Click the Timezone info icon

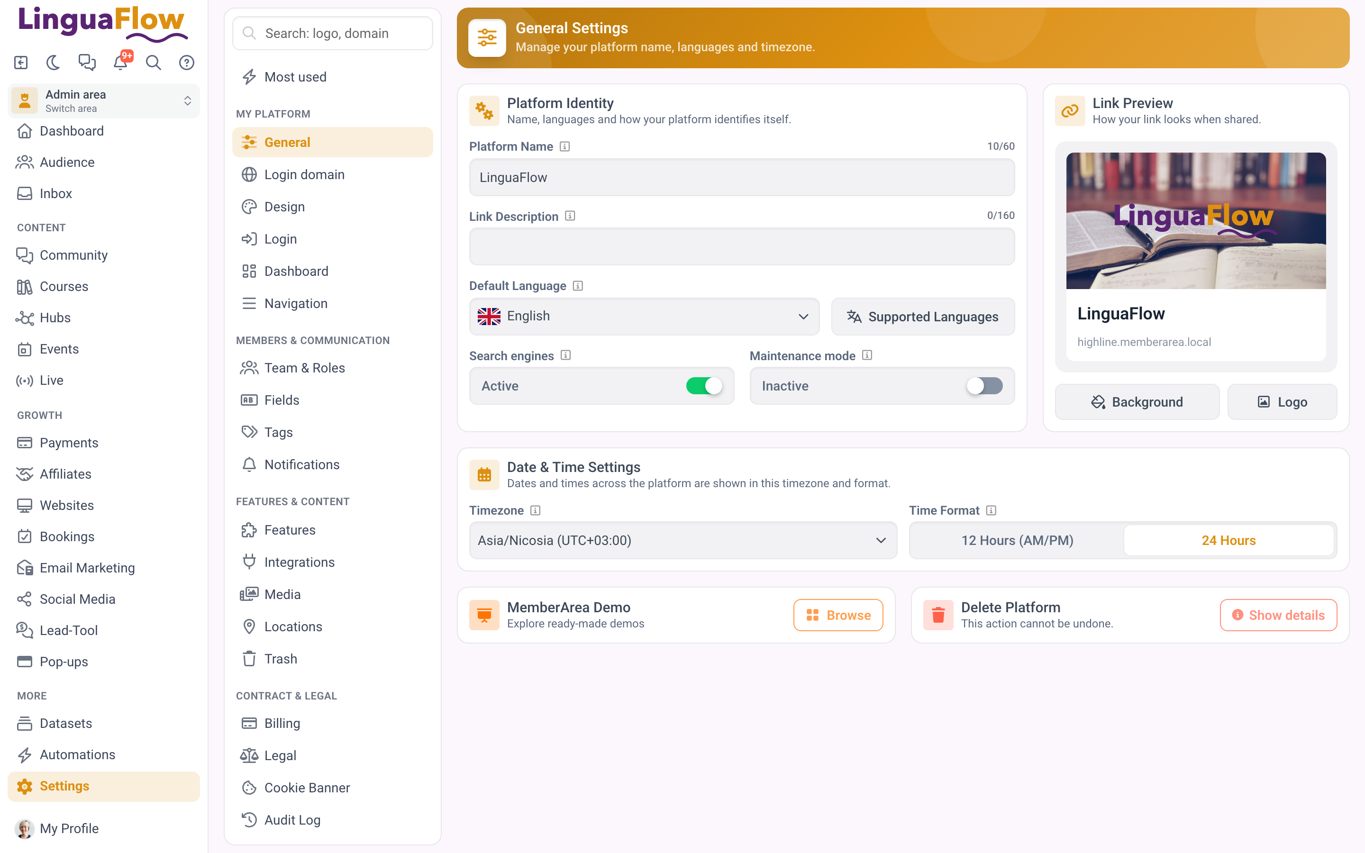536,510
